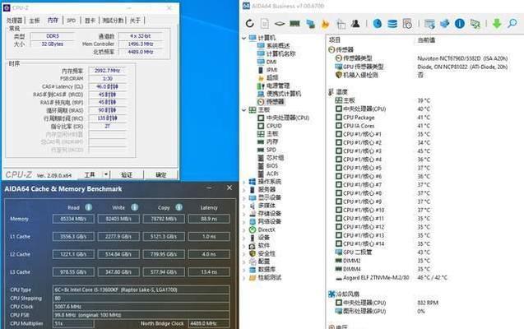Click the Memory Read value 85334 MB/s
This screenshot has width=524, height=329.
[73, 219]
